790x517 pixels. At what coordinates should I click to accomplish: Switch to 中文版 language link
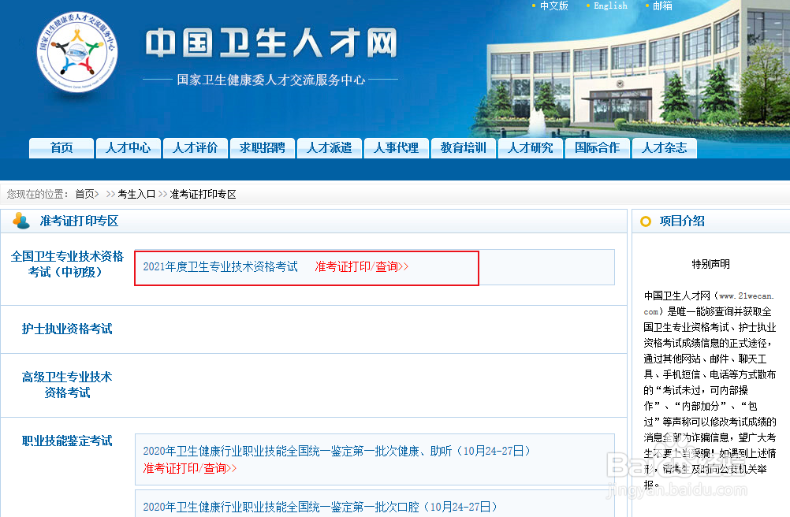[x=553, y=6]
